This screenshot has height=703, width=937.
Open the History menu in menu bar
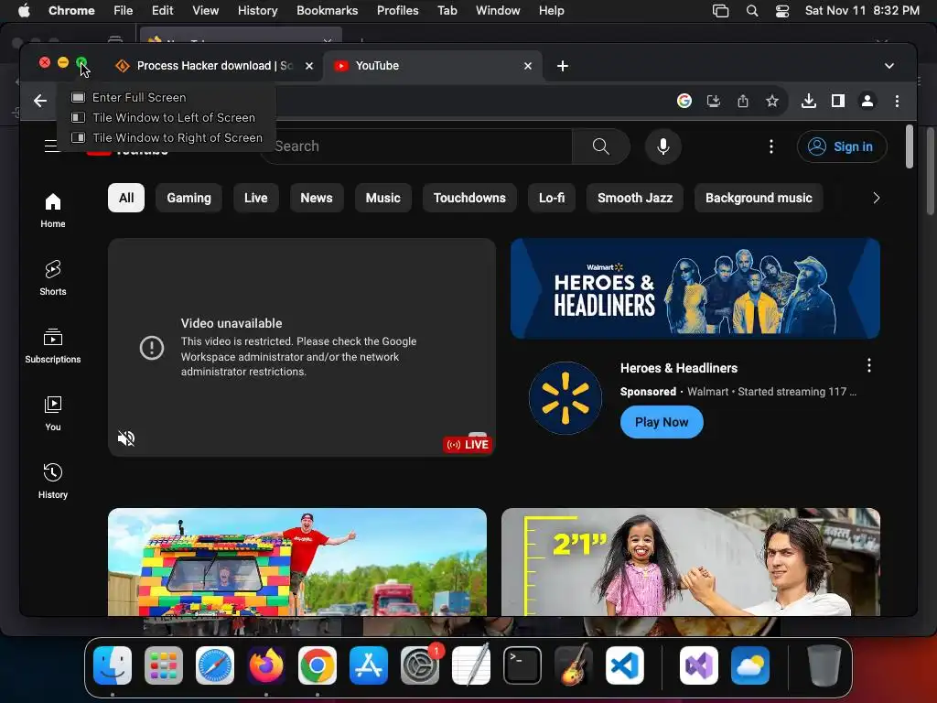pyautogui.click(x=257, y=11)
